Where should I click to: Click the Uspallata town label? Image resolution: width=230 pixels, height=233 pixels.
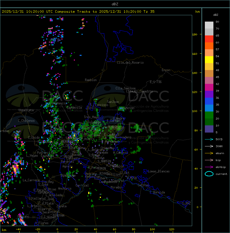[x=26, y=110]
